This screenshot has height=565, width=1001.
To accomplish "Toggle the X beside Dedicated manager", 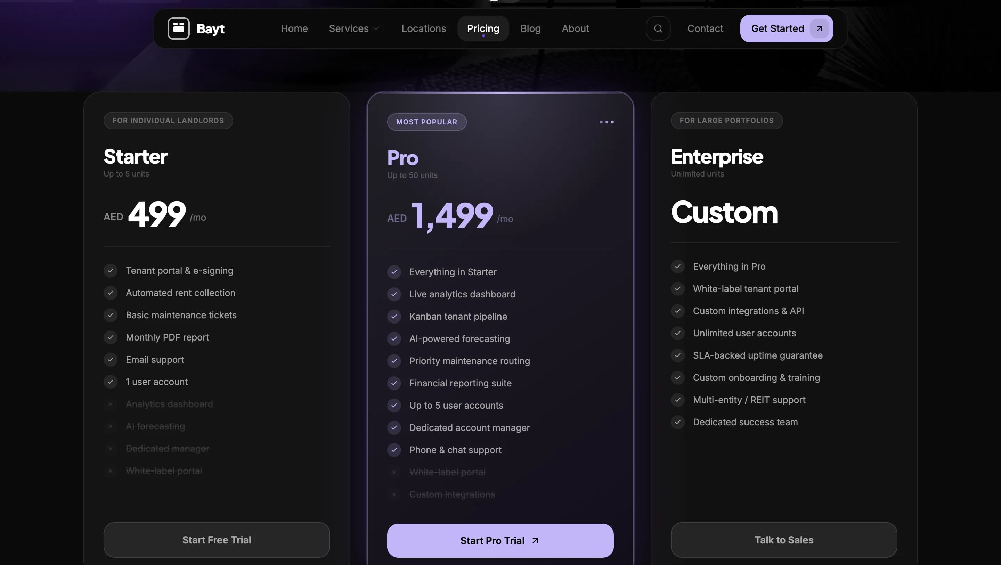I will [x=111, y=449].
